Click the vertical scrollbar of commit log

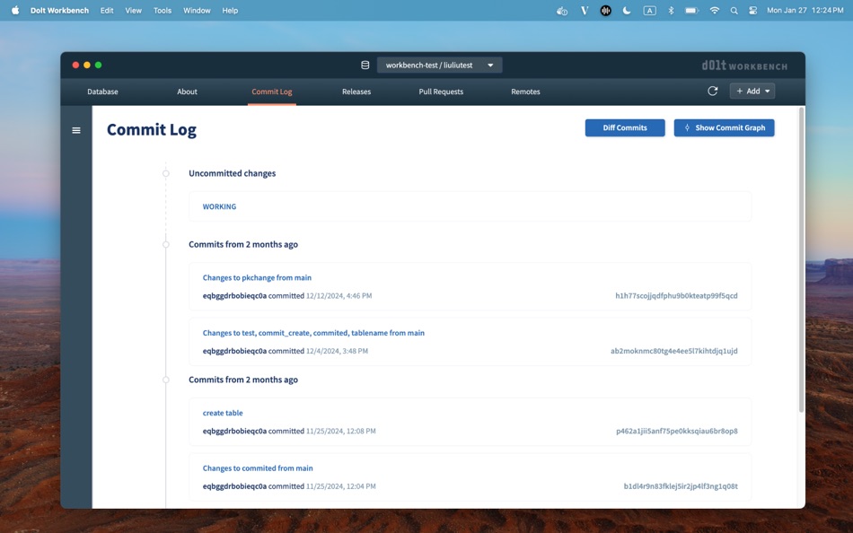[x=801, y=260]
